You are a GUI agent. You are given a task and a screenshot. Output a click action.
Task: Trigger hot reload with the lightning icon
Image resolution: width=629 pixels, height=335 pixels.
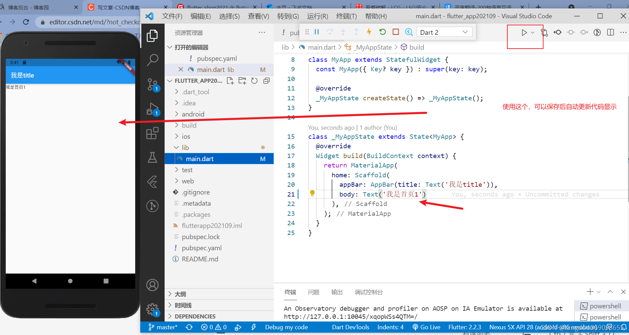point(369,32)
